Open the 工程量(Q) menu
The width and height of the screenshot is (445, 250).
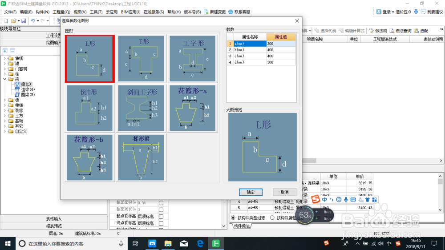pos(61,12)
